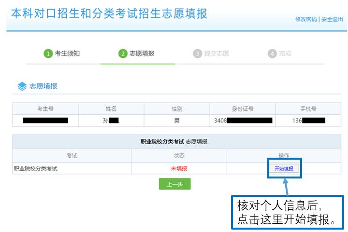Log out via the 安全退出 link

[332, 19]
